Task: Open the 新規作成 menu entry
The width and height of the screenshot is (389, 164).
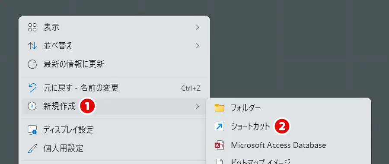Action: coord(115,107)
